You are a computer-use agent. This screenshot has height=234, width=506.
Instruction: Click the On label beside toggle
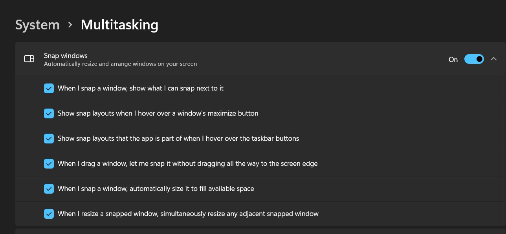click(x=453, y=59)
